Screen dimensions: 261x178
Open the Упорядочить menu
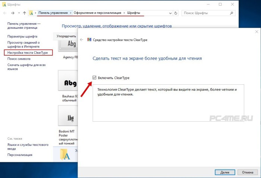tap(66, 36)
